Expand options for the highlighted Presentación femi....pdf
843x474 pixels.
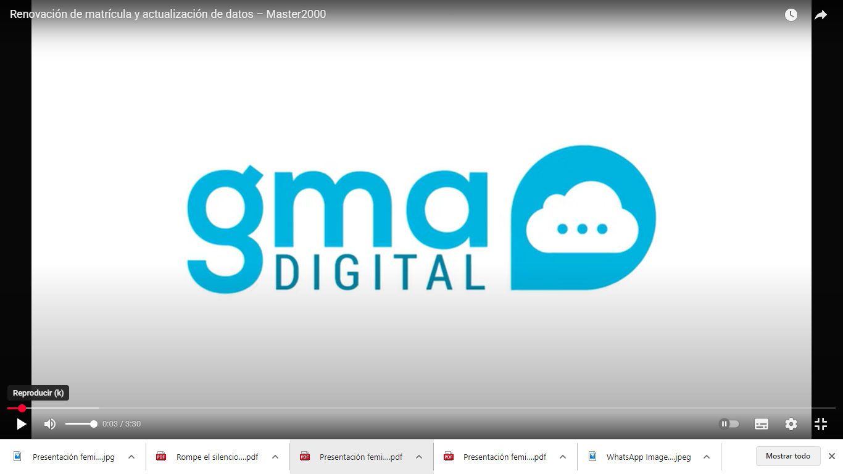click(419, 457)
